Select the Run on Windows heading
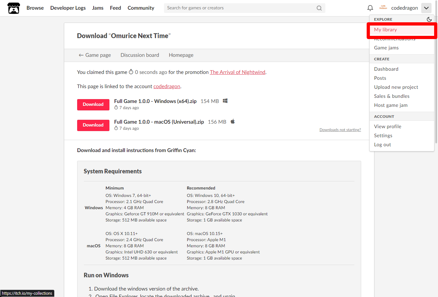This screenshot has height=297, width=438. [106, 275]
